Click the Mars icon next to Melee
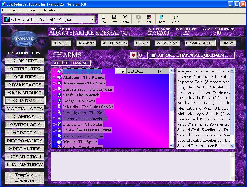This screenshot has height=187, width=247. pyautogui.click(x=59, y=142)
